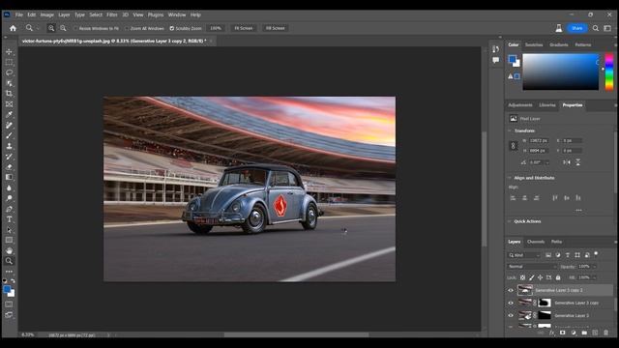This screenshot has height=348, width=619.
Task: Flip horizontal in Transform properties
Action: [567, 162]
